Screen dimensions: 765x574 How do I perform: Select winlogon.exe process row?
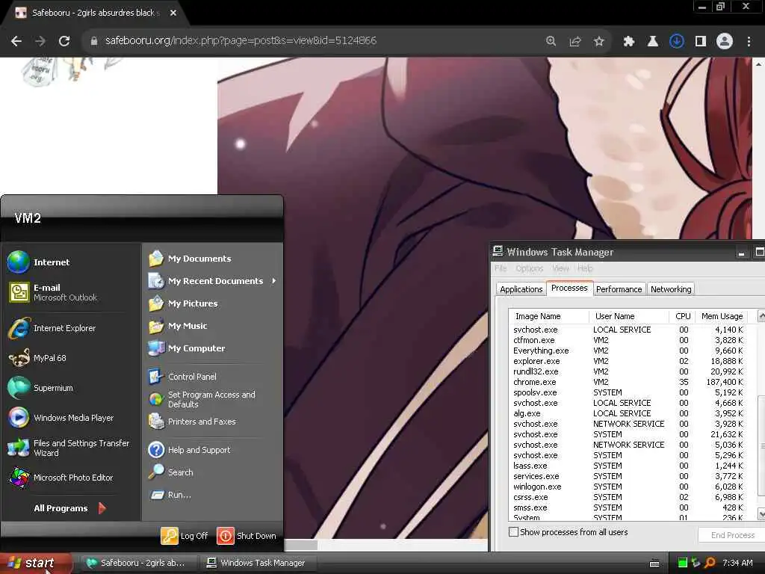[x=628, y=487]
